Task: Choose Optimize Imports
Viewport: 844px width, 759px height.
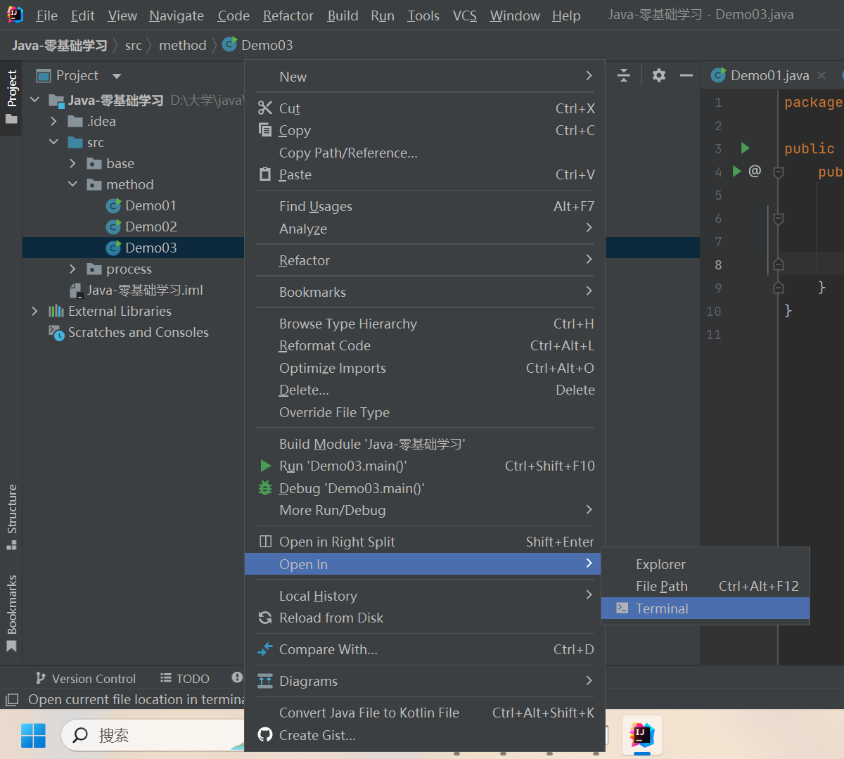Action: pyautogui.click(x=424, y=368)
